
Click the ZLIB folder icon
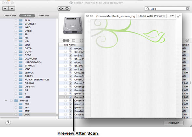(x=21, y=20)
